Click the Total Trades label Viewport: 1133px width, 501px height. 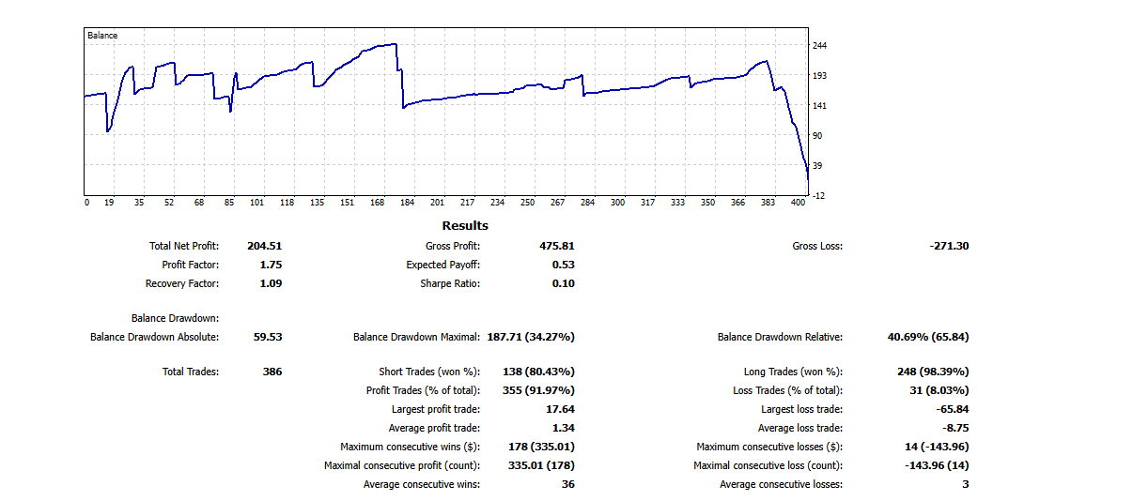pos(191,372)
